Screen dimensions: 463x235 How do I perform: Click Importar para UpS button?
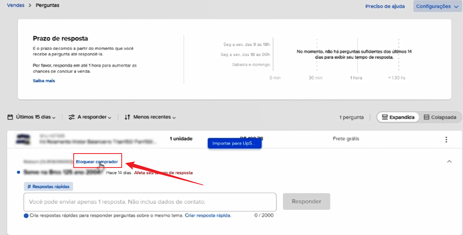[x=235, y=143]
